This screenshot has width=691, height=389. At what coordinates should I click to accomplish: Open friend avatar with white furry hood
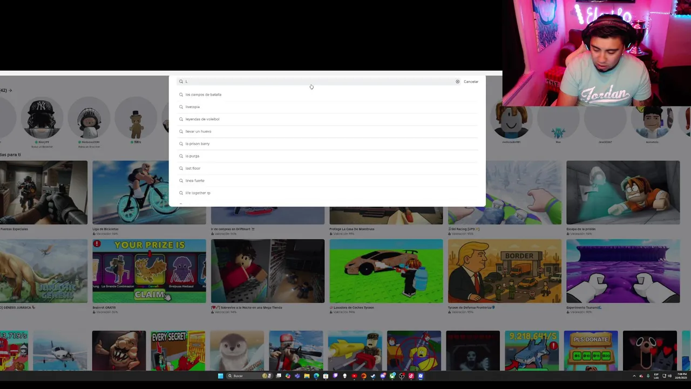point(89,119)
